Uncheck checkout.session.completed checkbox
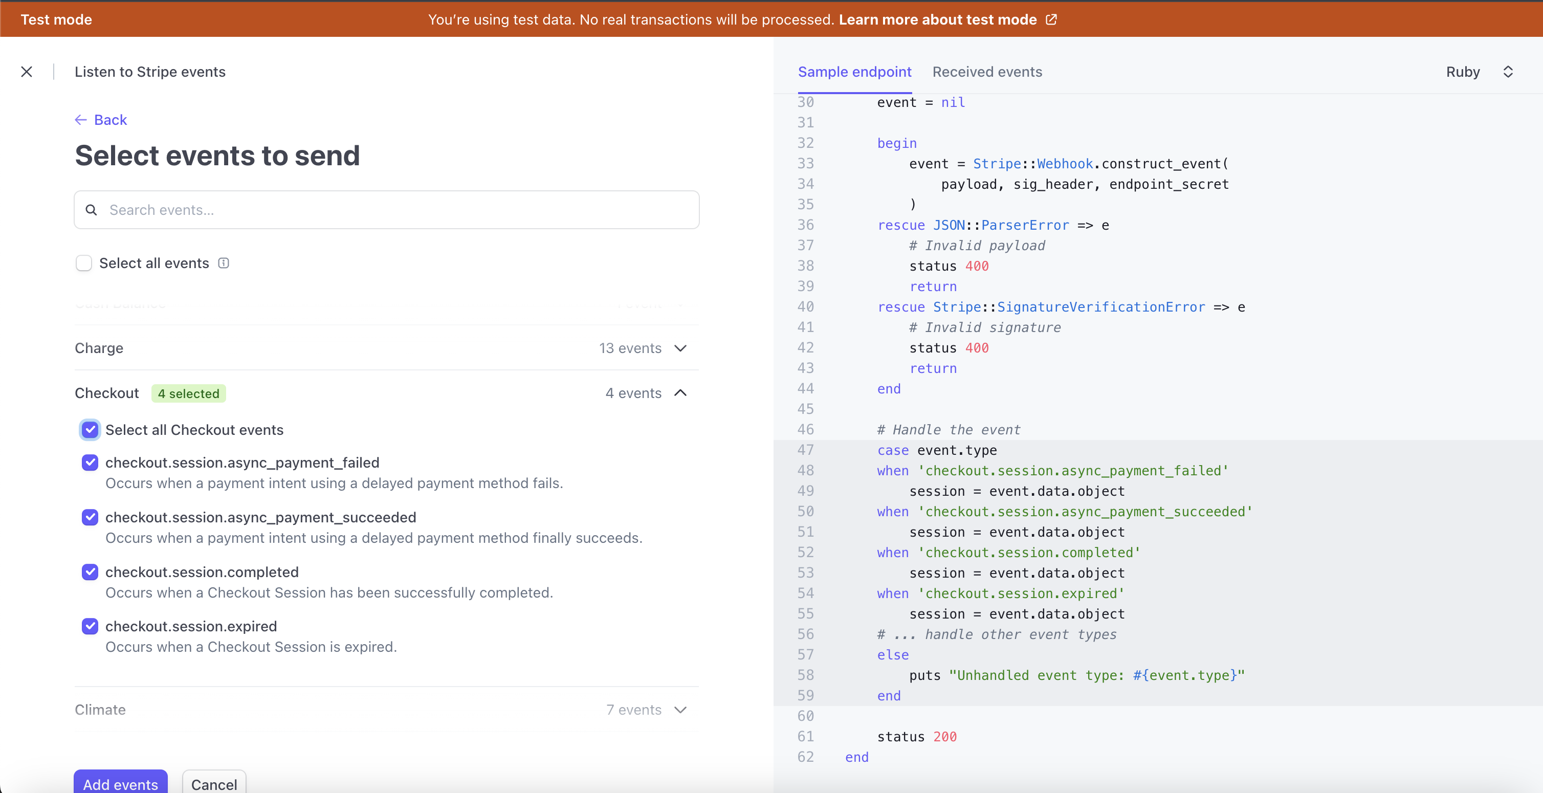This screenshot has width=1543, height=793. (90, 572)
